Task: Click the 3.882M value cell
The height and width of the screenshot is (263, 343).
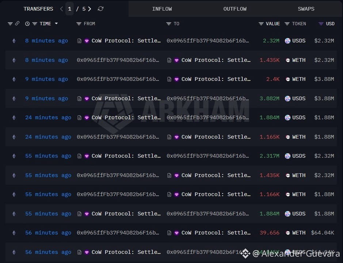Action: coord(269,98)
